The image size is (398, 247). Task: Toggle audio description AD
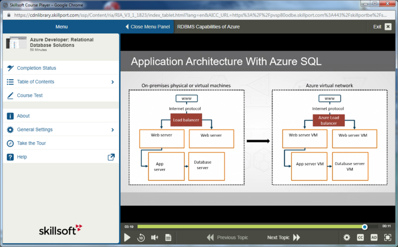point(374,238)
